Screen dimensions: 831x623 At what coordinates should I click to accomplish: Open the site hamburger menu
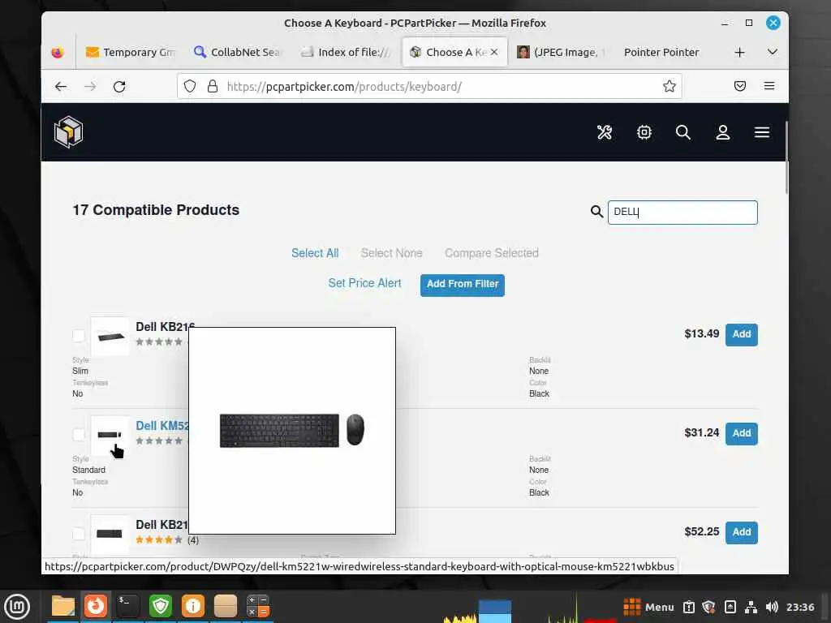coord(762,132)
